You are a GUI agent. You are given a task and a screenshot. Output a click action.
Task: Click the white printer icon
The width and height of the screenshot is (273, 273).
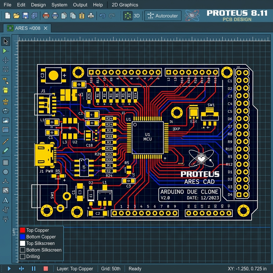coord(91,16)
